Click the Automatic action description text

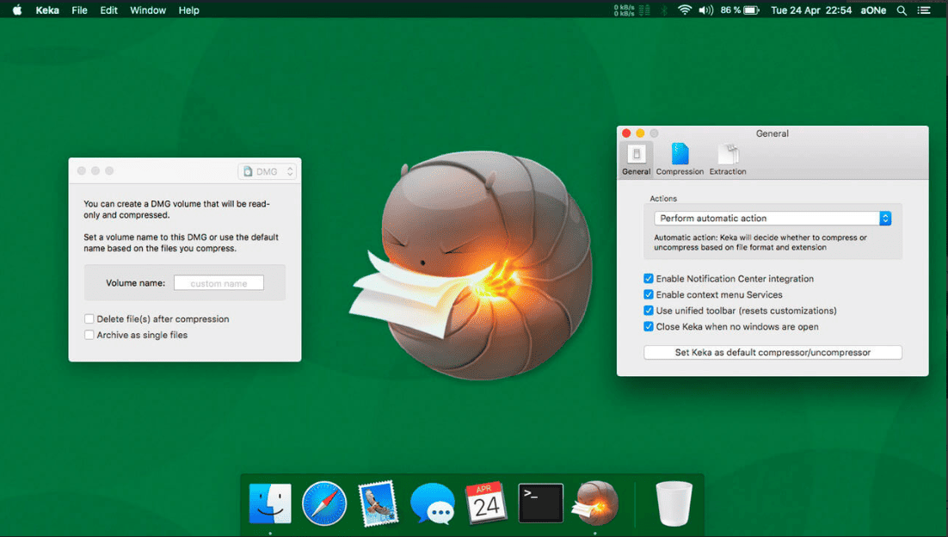pos(760,243)
